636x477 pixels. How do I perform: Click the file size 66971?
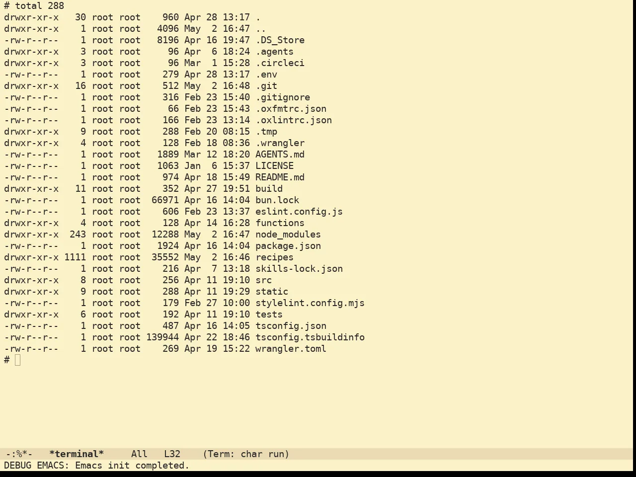click(165, 200)
